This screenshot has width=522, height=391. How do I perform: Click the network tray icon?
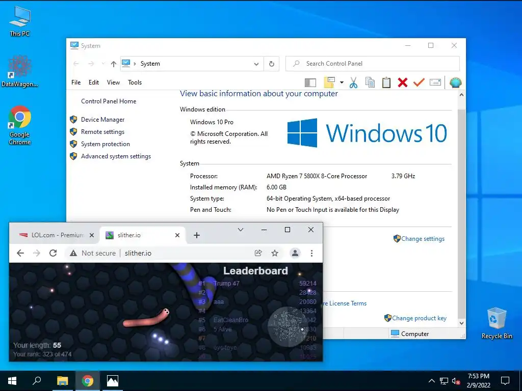[444, 381]
